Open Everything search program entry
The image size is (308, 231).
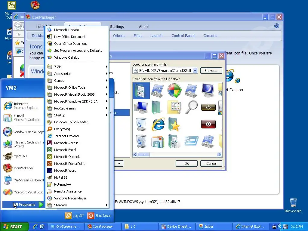click(x=77, y=129)
